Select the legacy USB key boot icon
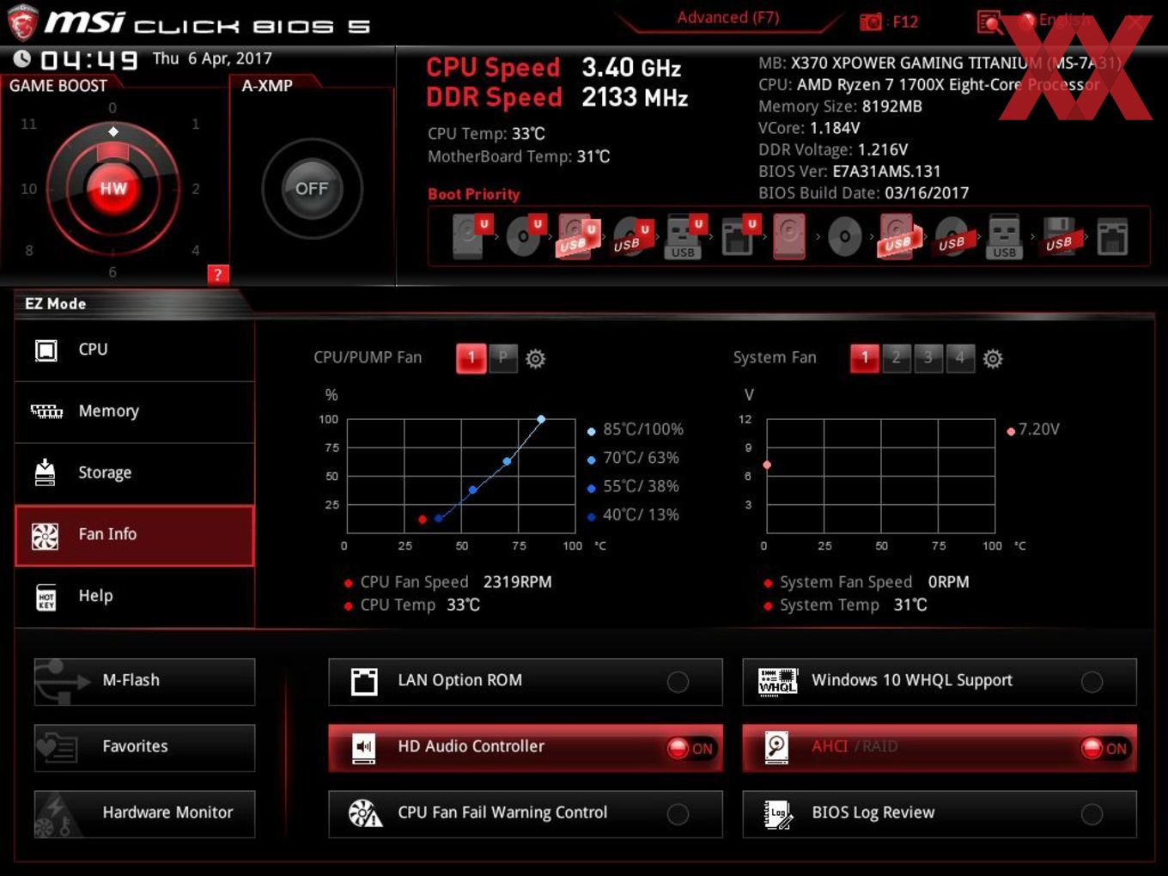Image resolution: width=1168 pixels, height=876 pixels. 1005,237
